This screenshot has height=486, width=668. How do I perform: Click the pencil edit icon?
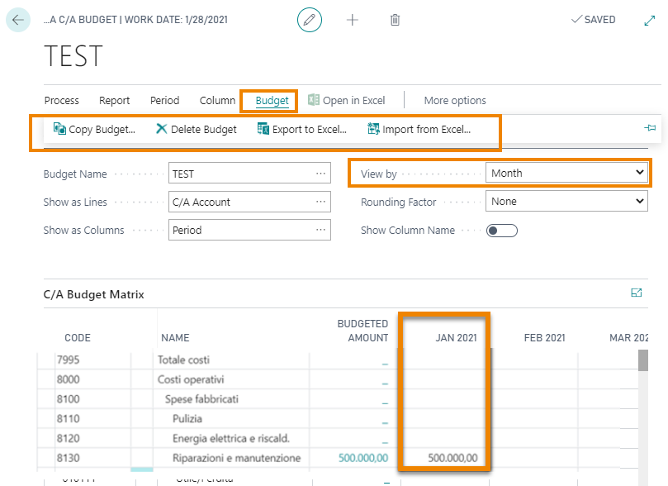point(310,20)
